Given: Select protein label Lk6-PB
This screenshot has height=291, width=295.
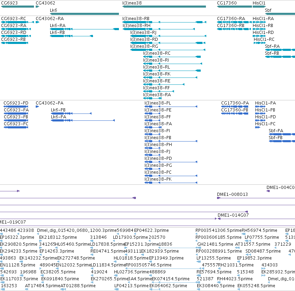Looking at the screenshot, I should tap(58, 110).
